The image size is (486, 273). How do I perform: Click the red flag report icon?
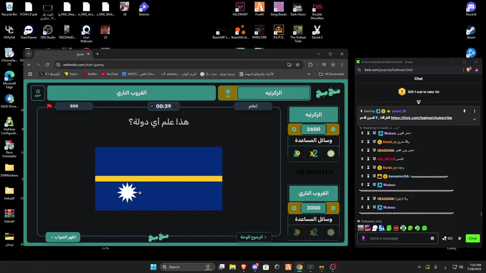[x=49, y=106]
